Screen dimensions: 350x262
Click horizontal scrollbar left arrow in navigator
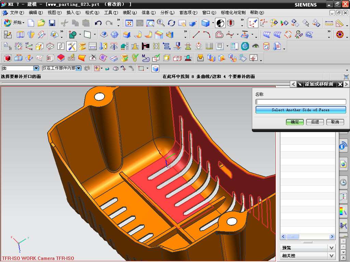tap(283, 237)
